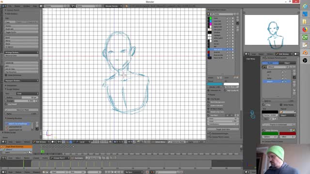Launch Blender from the right side bar icon
The width and height of the screenshot is (310, 174).
point(305,53)
